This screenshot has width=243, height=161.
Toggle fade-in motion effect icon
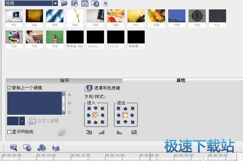[101, 132]
